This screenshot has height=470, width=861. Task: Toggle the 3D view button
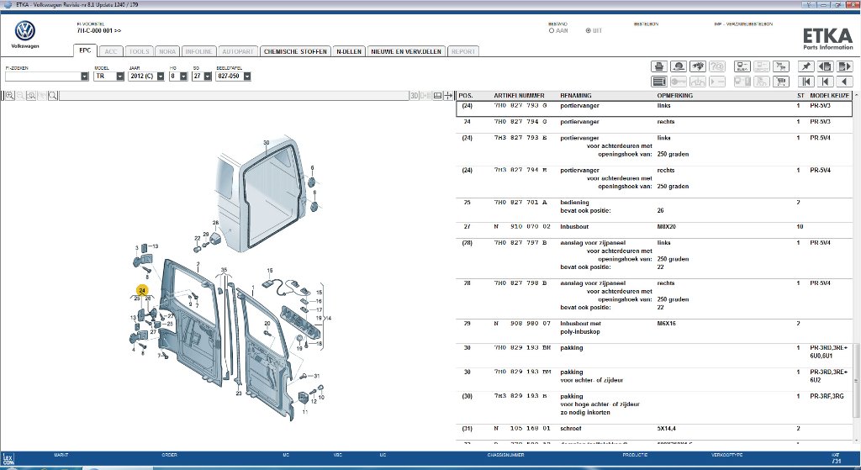[x=415, y=96]
